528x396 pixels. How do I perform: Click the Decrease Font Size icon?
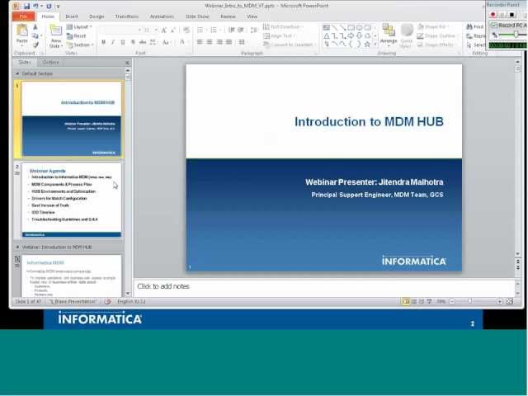[x=173, y=31]
